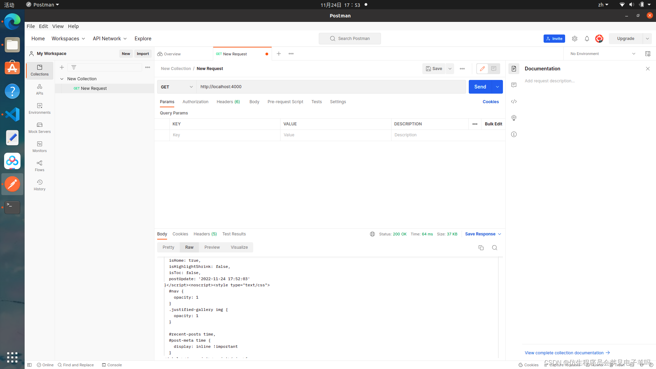Expand the Send button options arrow

[497, 87]
